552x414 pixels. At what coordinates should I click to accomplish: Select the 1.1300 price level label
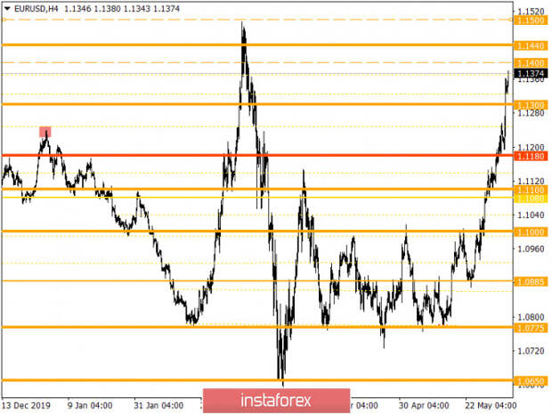click(531, 105)
